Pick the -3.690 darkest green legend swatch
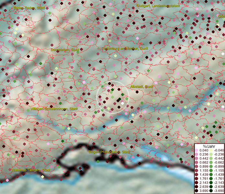The image size is (225, 194). coord(211,191)
